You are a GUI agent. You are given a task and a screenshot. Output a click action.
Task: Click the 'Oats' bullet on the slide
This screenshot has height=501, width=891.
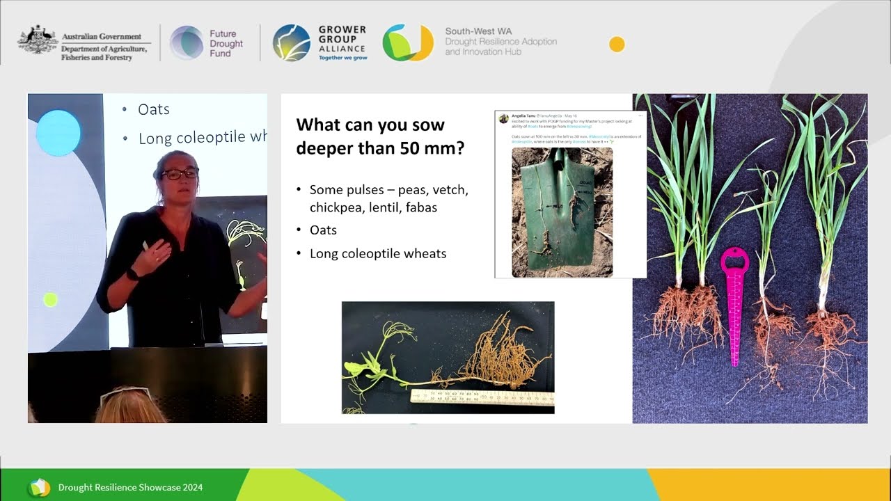point(323,230)
